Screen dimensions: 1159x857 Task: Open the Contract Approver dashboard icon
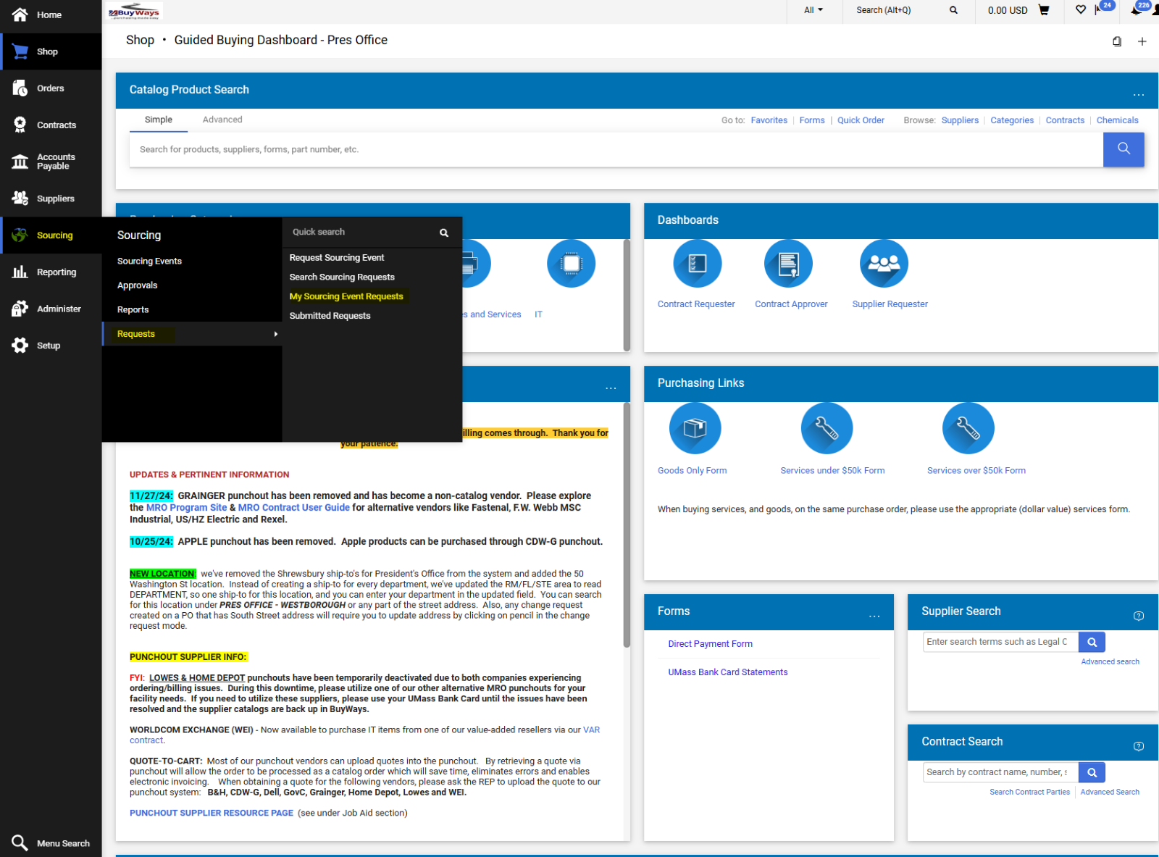click(x=788, y=263)
